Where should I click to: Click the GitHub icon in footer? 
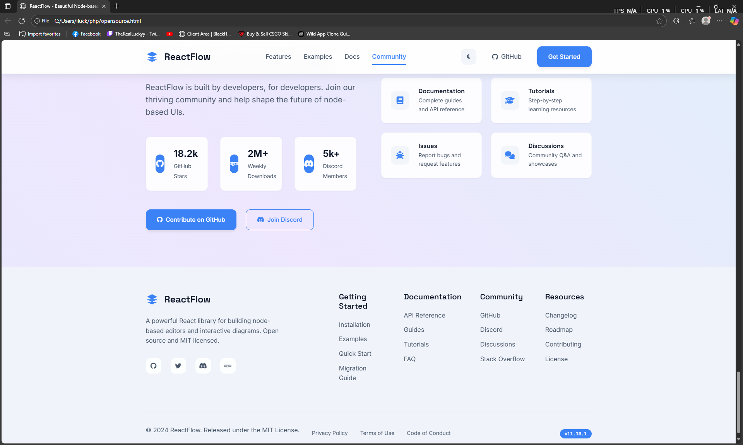click(x=154, y=366)
